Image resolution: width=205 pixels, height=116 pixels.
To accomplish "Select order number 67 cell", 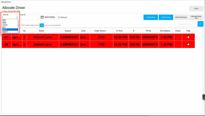I will [7, 37].
